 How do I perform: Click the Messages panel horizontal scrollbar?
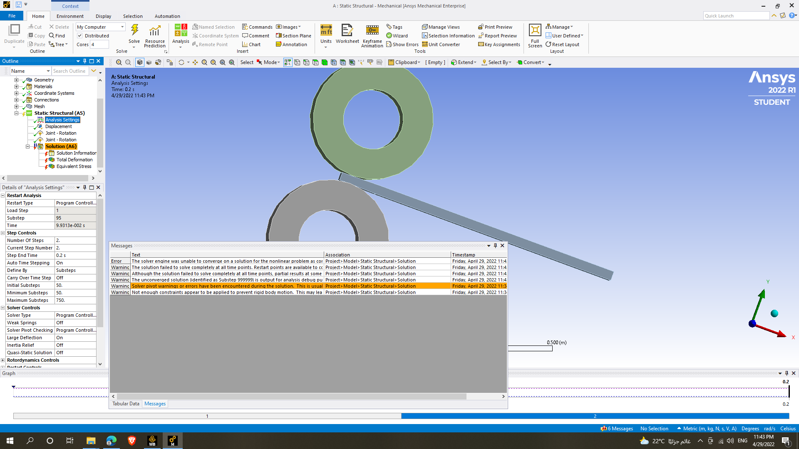pyautogui.click(x=291, y=397)
